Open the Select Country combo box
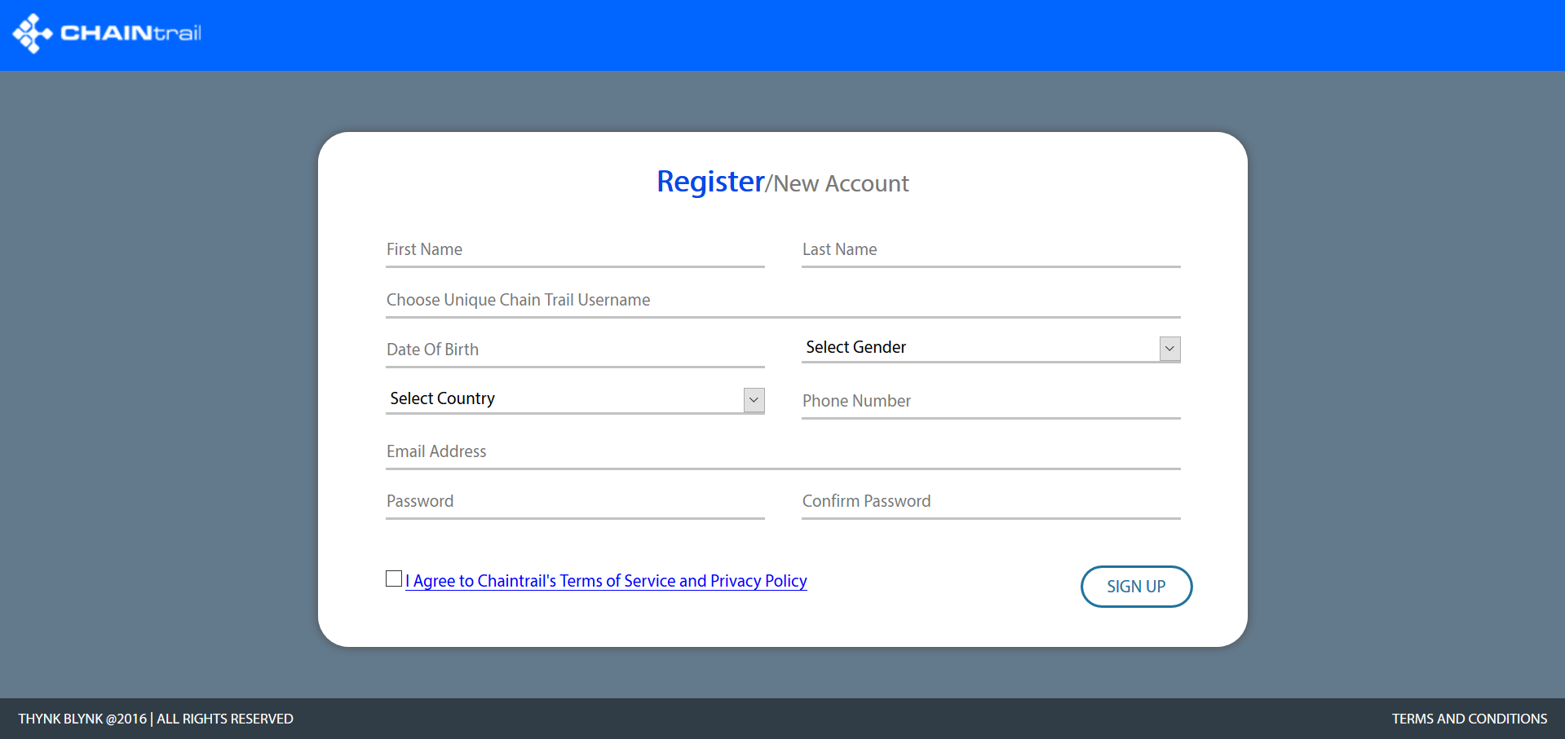The height and width of the screenshot is (739, 1565). tap(563, 399)
